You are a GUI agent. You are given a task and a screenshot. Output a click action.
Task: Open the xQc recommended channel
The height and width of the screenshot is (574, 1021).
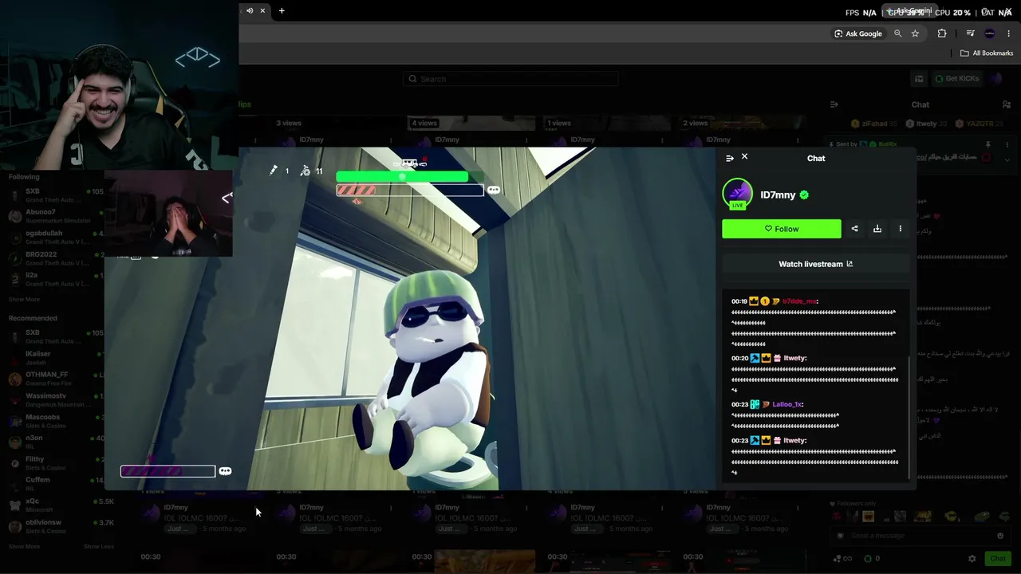60,505
